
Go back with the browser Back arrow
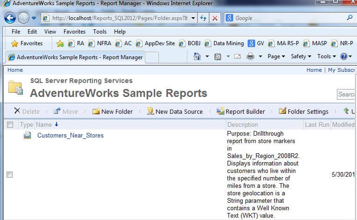click(x=10, y=18)
